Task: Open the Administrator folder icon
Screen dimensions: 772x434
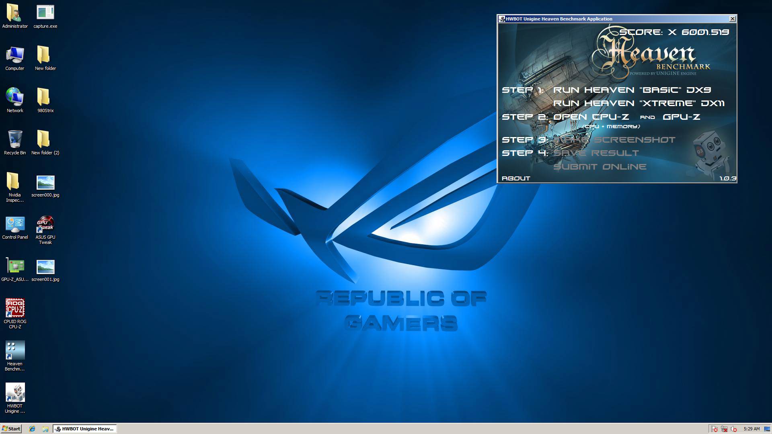Action: click(x=15, y=16)
